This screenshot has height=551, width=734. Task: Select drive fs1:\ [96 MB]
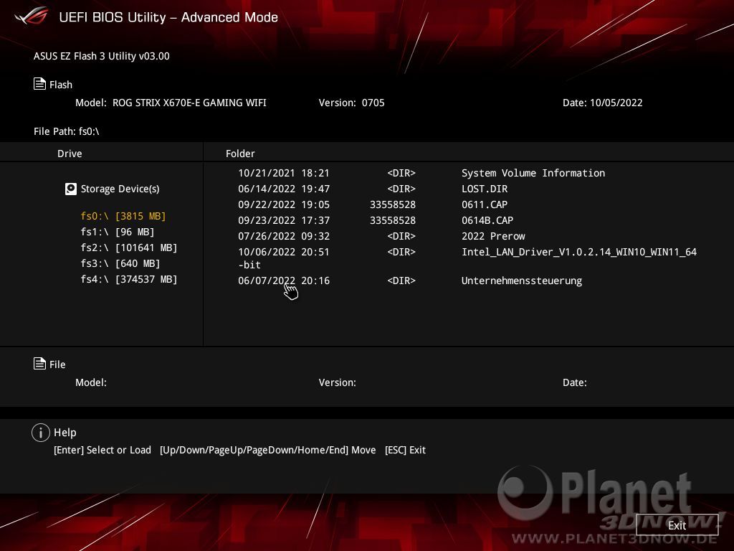pyautogui.click(x=118, y=232)
